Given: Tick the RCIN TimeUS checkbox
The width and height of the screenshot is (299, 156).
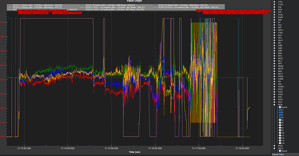Looking at the screenshot, I should [x=280, y=107].
